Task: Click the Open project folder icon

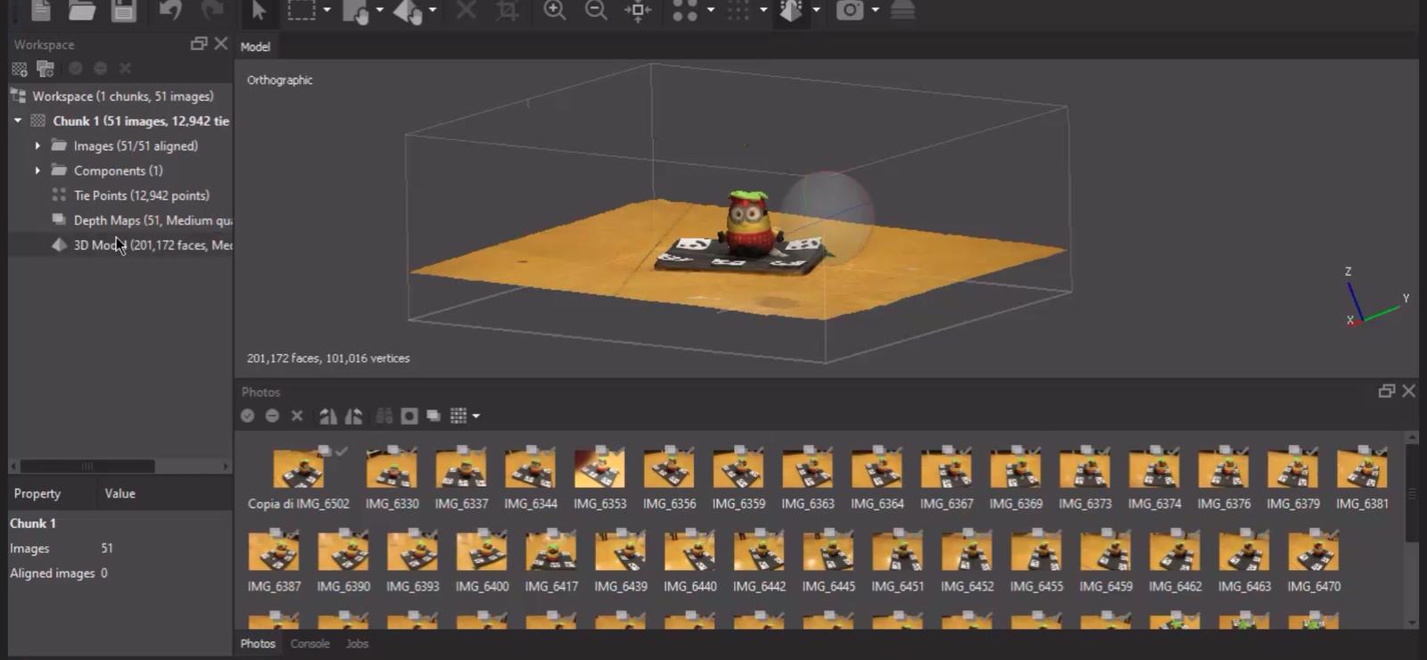Action: pyautogui.click(x=82, y=10)
